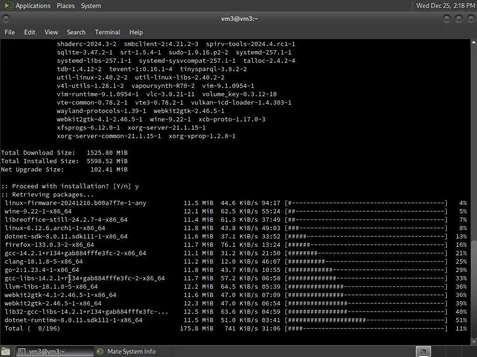Viewport: 477px width, 357px height.
Task: Click the Mate System Info taskbar icon
Action: [x=100, y=351]
